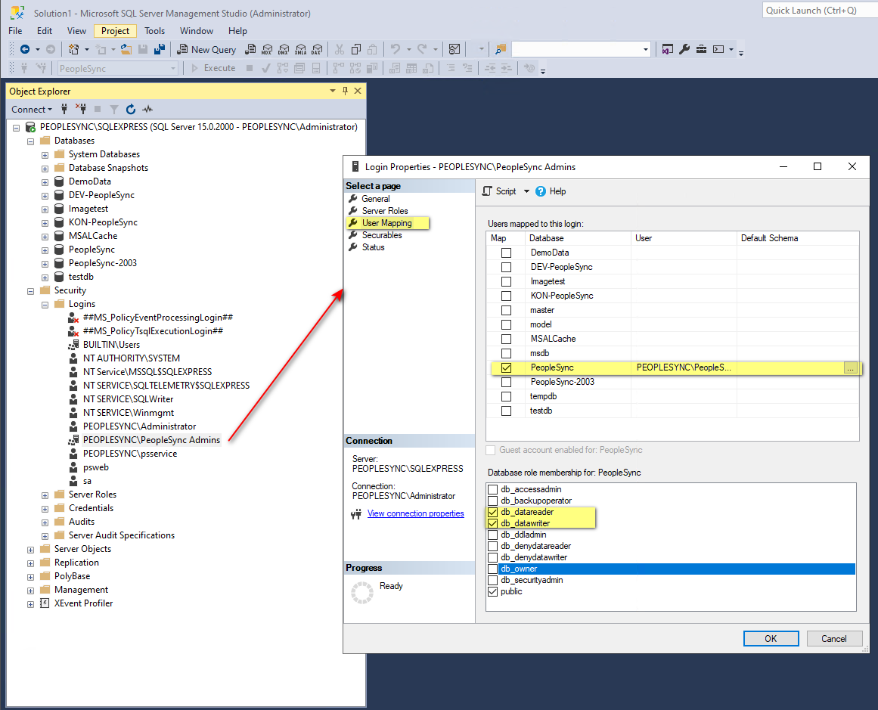The height and width of the screenshot is (710, 878).
Task: Click activity monitor pulse icon in Object Explorer
Action: click(x=147, y=109)
